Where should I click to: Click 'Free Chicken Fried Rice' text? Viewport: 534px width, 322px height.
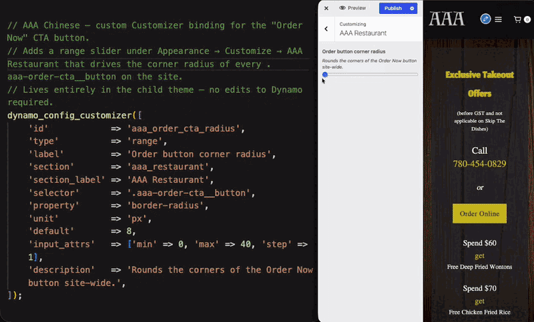click(479, 312)
